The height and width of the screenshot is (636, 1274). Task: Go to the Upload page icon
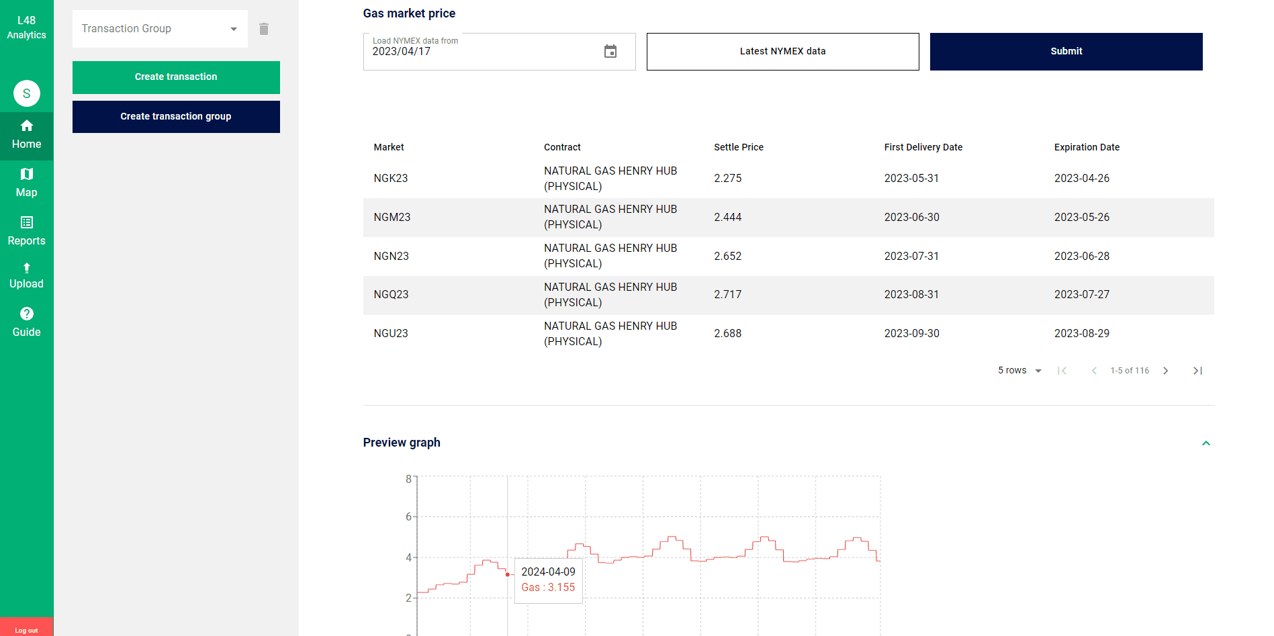[26, 268]
